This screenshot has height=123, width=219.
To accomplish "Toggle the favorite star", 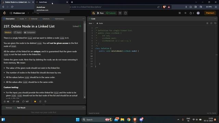I will point(35,101).
